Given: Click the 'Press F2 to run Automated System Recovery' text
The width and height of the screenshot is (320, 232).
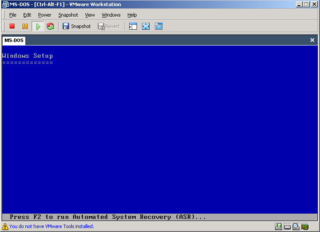Looking at the screenshot, I should [108, 217].
